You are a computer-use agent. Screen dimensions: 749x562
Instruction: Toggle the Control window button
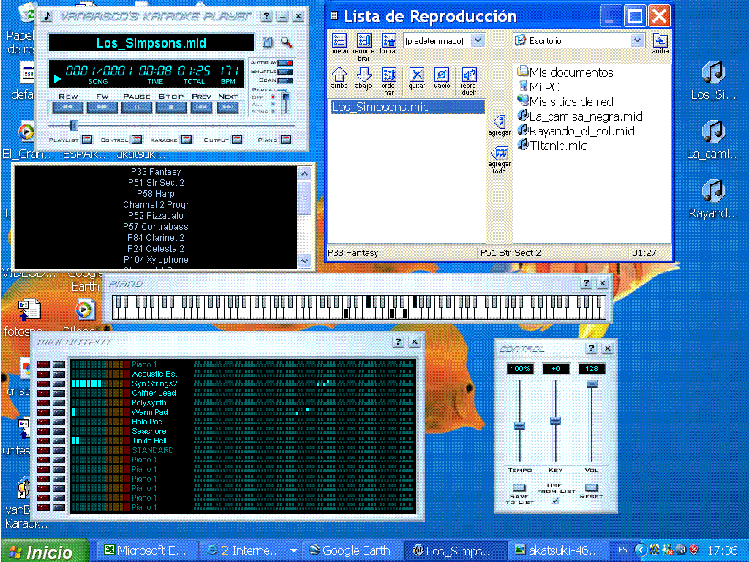click(137, 140)
